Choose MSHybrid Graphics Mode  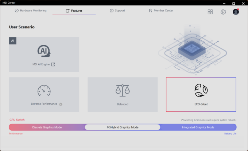123,127
